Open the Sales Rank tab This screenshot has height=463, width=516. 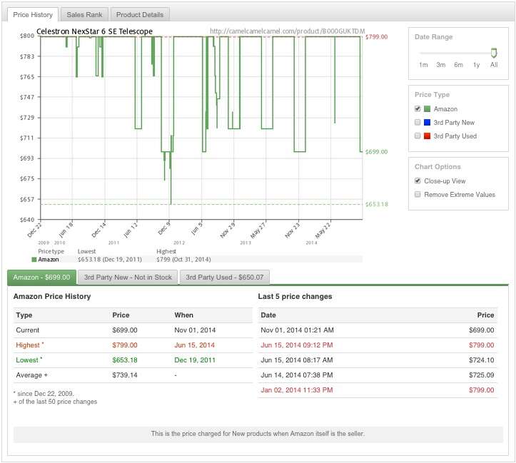coord(84,15)
